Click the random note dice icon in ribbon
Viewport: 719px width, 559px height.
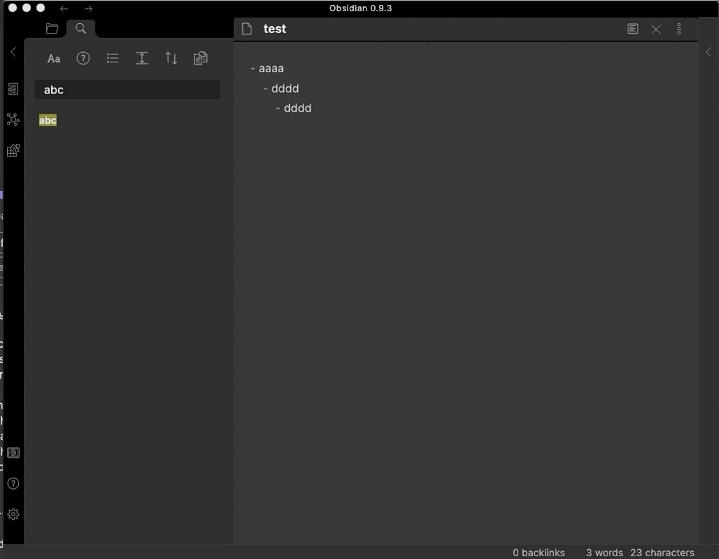point(13,150)
